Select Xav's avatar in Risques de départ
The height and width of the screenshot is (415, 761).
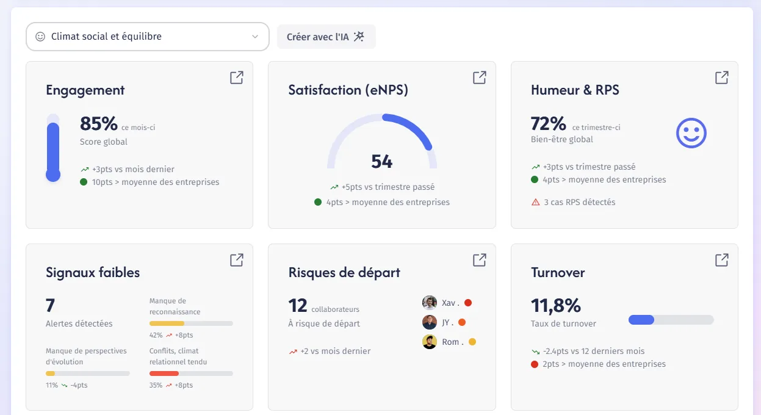click(x=430, y=303)
